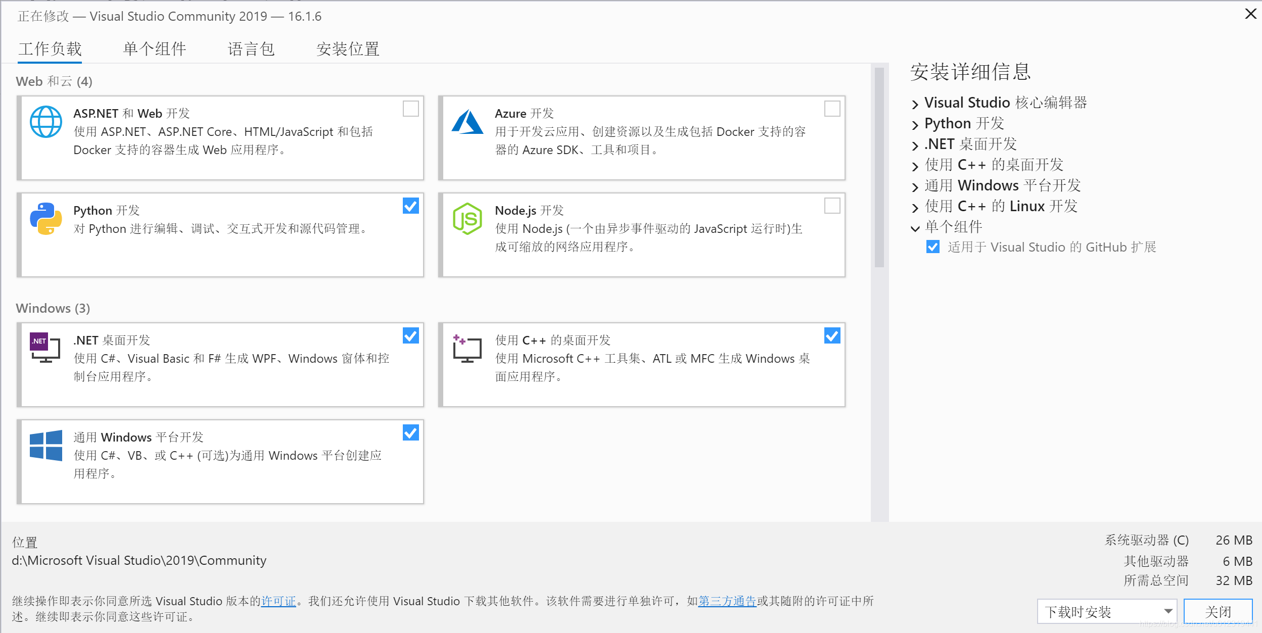1262x633 pixels.
Task: Open the 下载时安装 install mode dropdown
Action: [x=1107, y=612]
